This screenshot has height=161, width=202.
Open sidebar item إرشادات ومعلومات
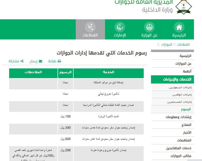(173, 117)
